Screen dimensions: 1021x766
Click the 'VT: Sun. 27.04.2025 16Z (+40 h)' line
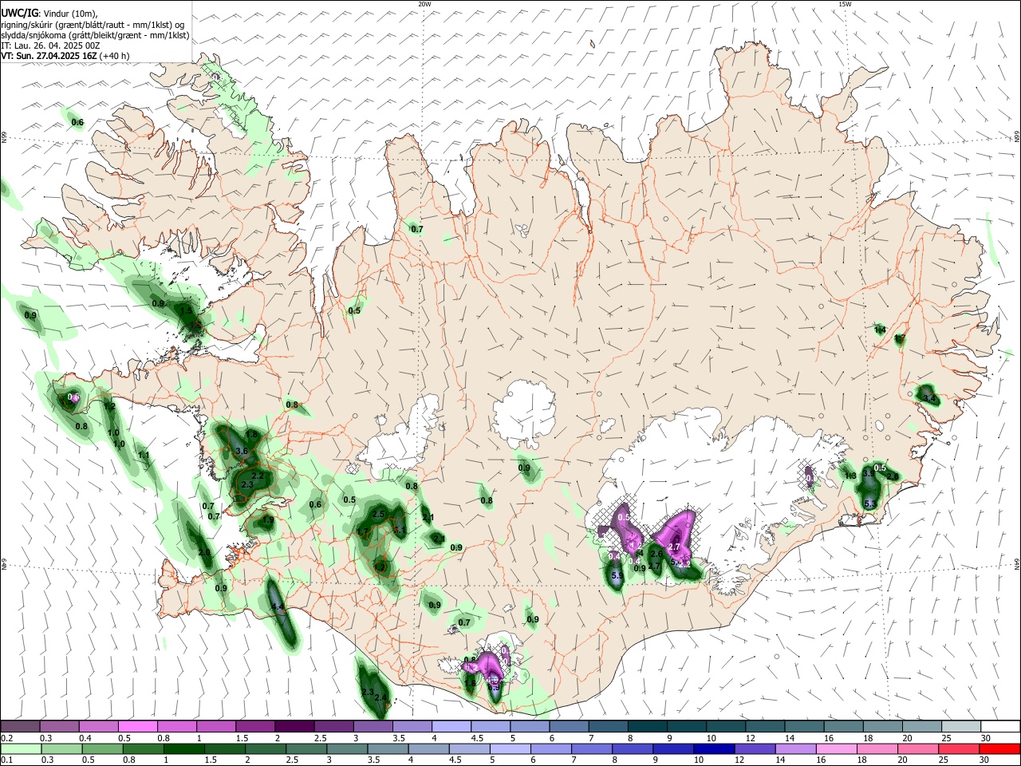click(x=65, y=56)
